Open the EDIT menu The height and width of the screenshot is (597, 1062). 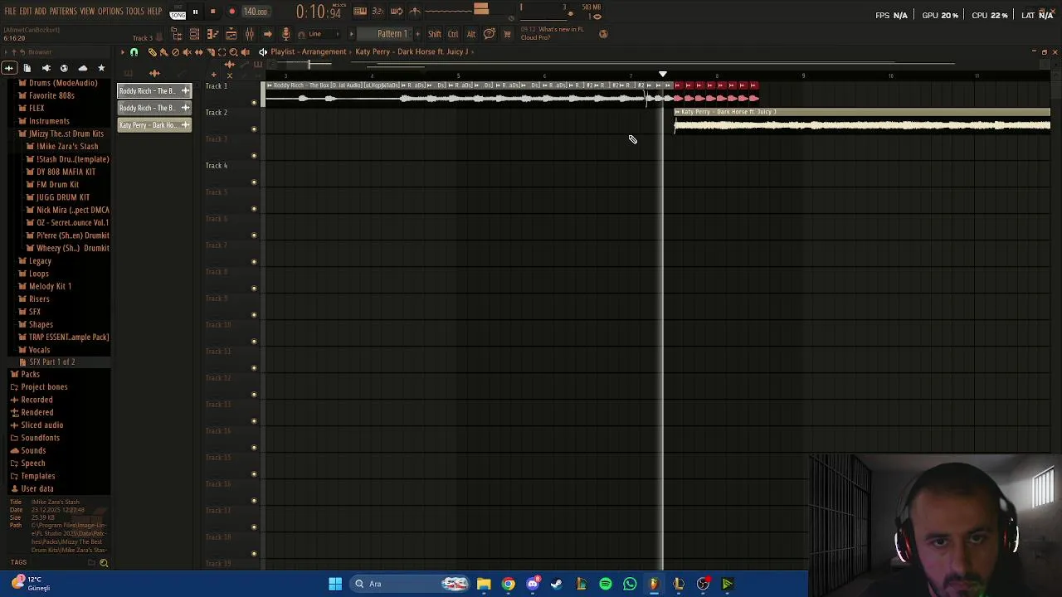(x=26, y=12)
